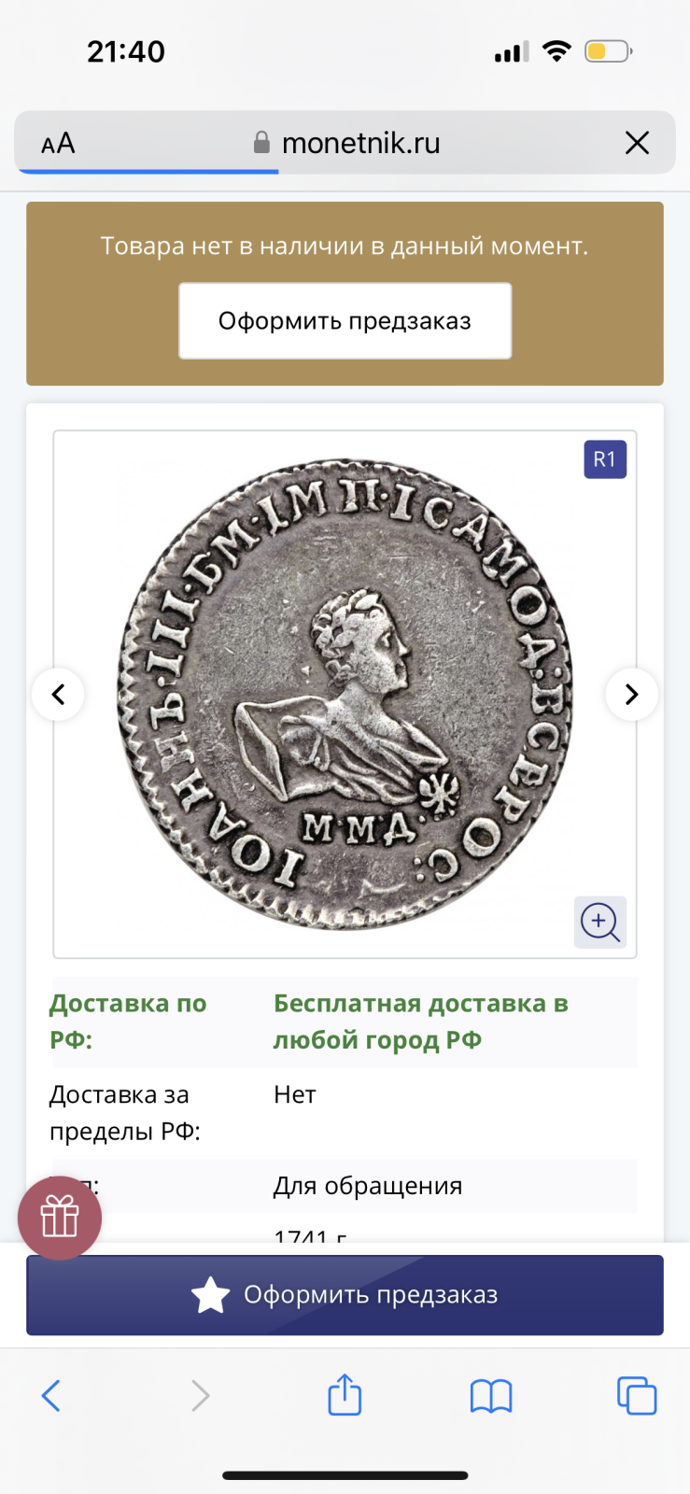Go back with Safari back chevron

(x=51, y=1396)
